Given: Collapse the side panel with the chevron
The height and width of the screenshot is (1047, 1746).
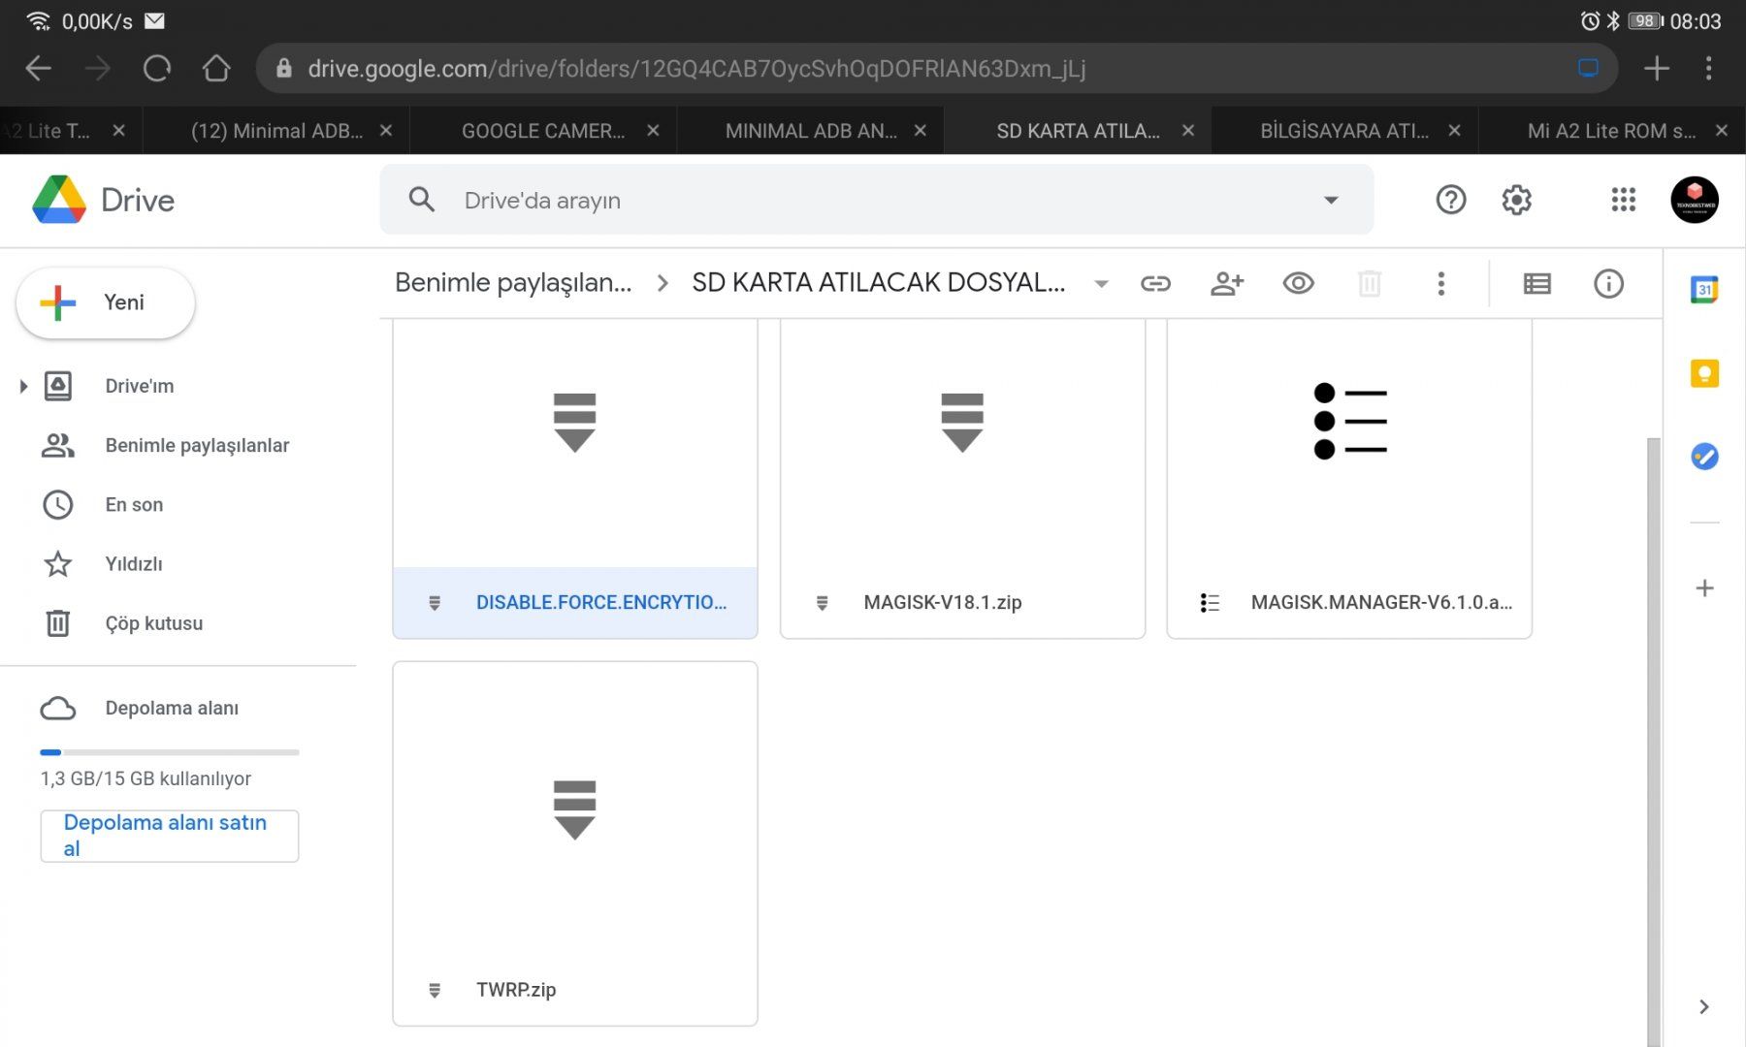Looking at the screenshot, I should (x=1704, y=1006).
